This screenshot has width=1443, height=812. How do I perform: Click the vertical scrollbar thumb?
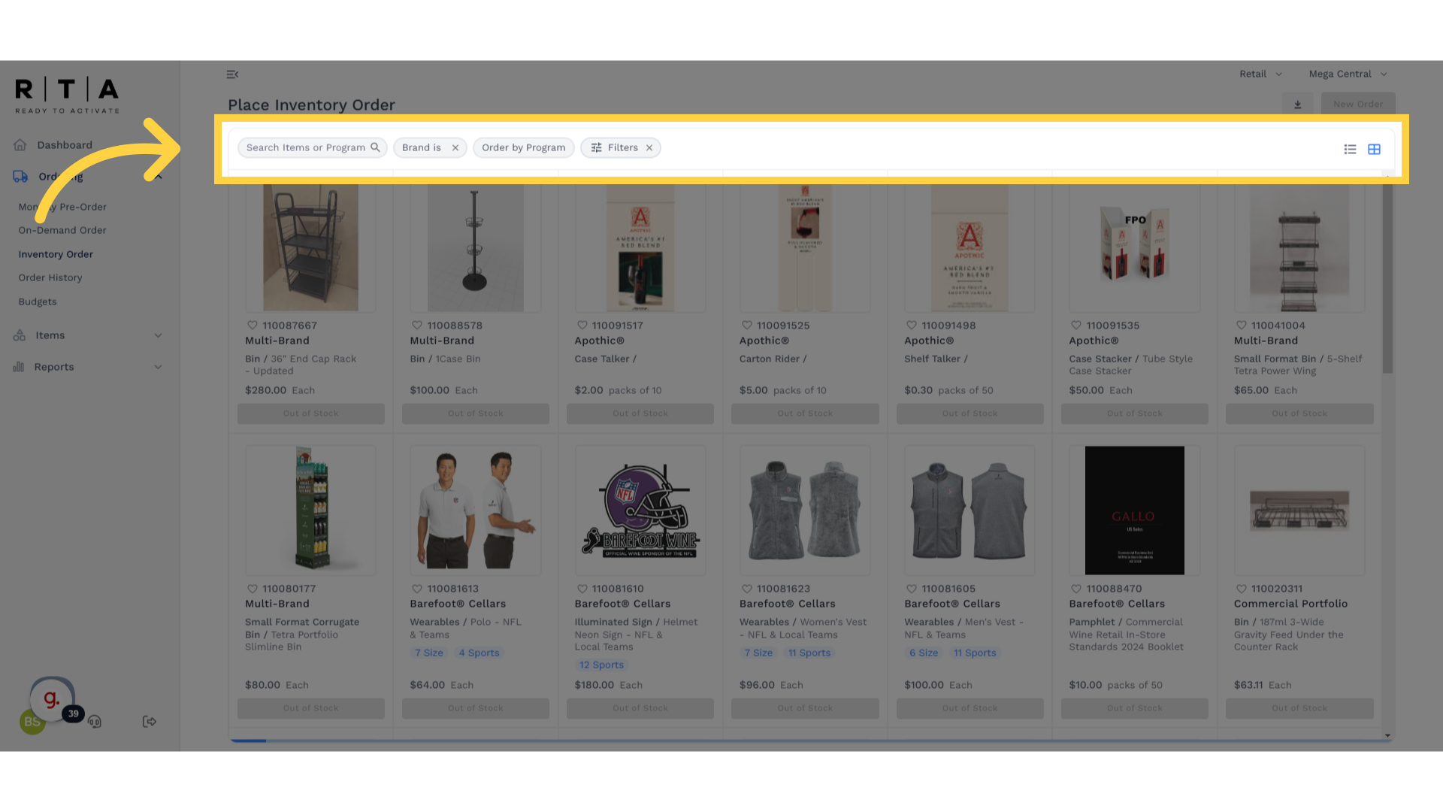point(1387,278)
